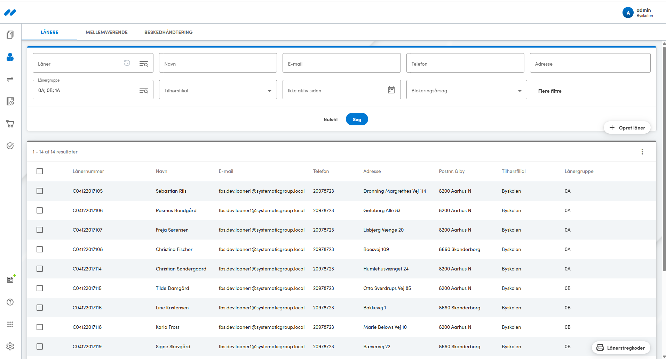Sort by Lånernummer column header
This screenshot has width=666, height=359.
pyautogui.click(x=88, y=171)
